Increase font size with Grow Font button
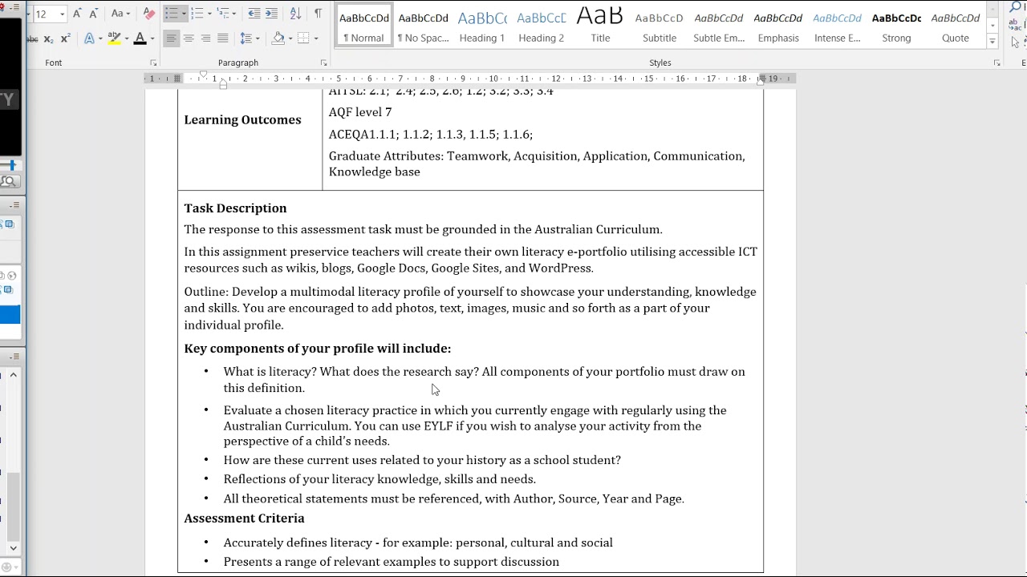Image resolution: width=1027 pixels, height=577 pixels. point(77,14)
